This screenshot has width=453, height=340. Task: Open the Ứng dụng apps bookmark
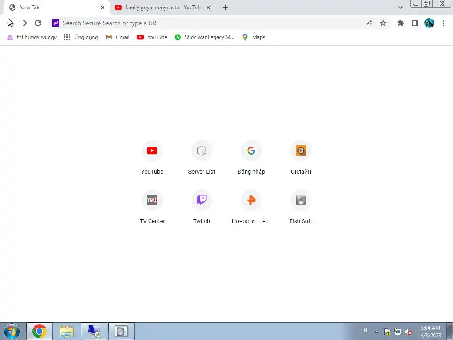click(x=81, y=37)
